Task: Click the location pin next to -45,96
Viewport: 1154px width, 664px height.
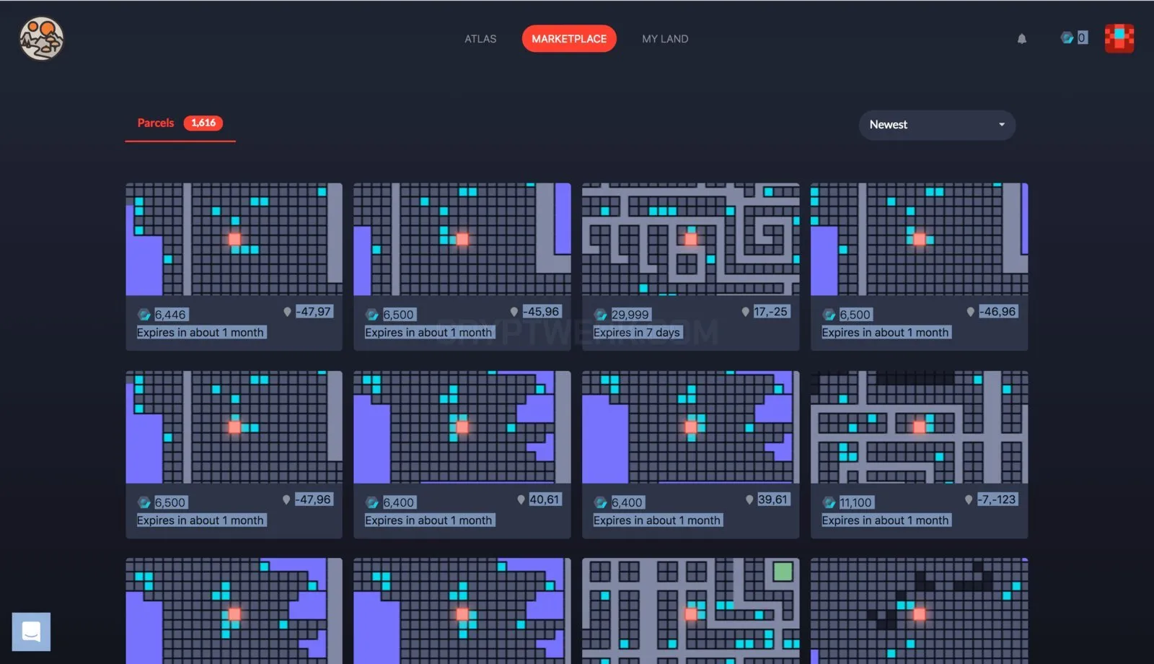Action: pyautogui.click(x=514, y=312)
